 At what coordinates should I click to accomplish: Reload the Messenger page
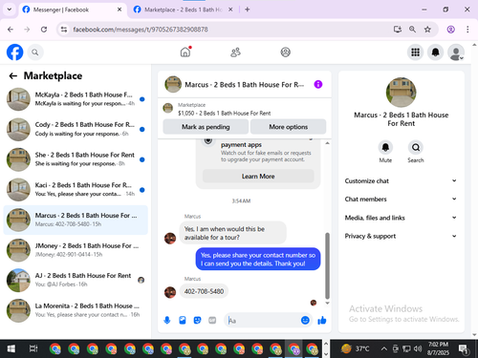point(44,30)
